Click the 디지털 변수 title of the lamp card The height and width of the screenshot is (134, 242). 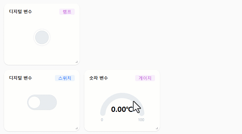click(x=20, y=12)
